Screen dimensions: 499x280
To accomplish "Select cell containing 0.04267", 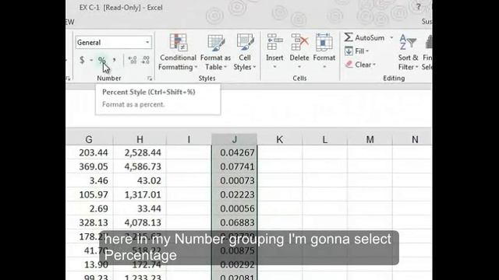I will pos(235,152).
